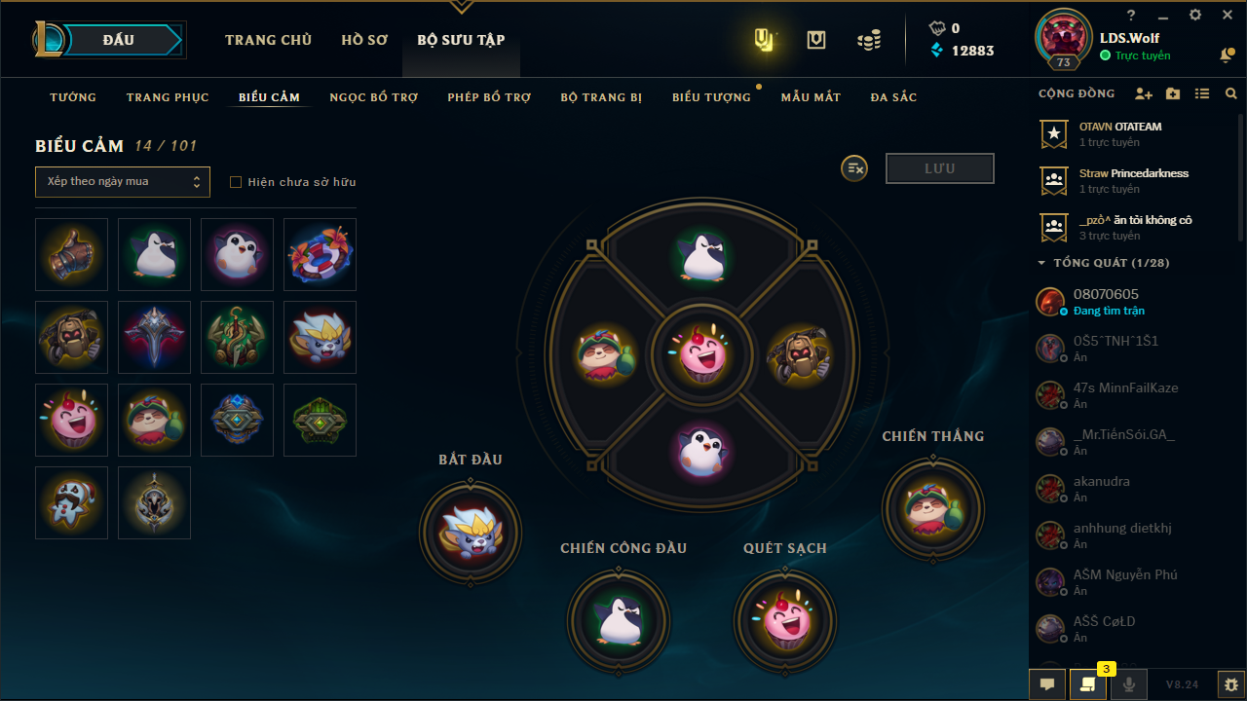The image size is (1247, 701).
Task: Toggle the voice microphone icon
Action: click(x=1129, y=684)
